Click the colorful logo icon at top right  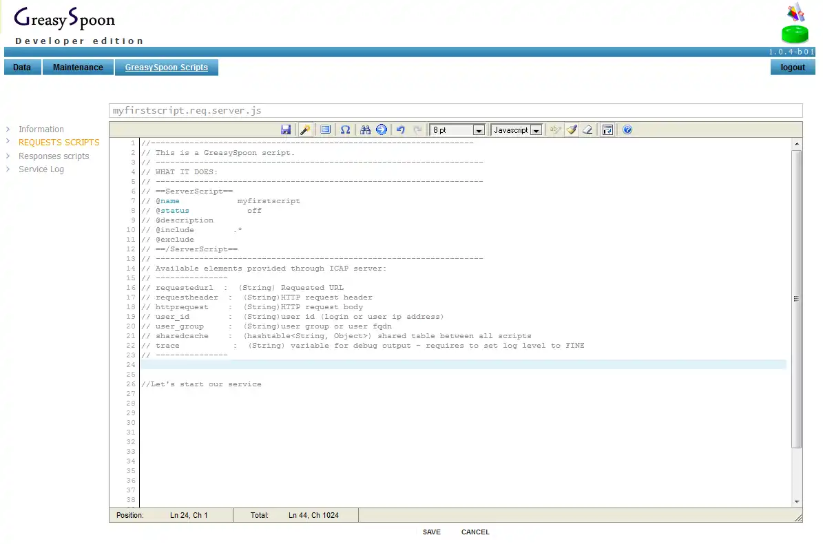(x=795, y=12)
